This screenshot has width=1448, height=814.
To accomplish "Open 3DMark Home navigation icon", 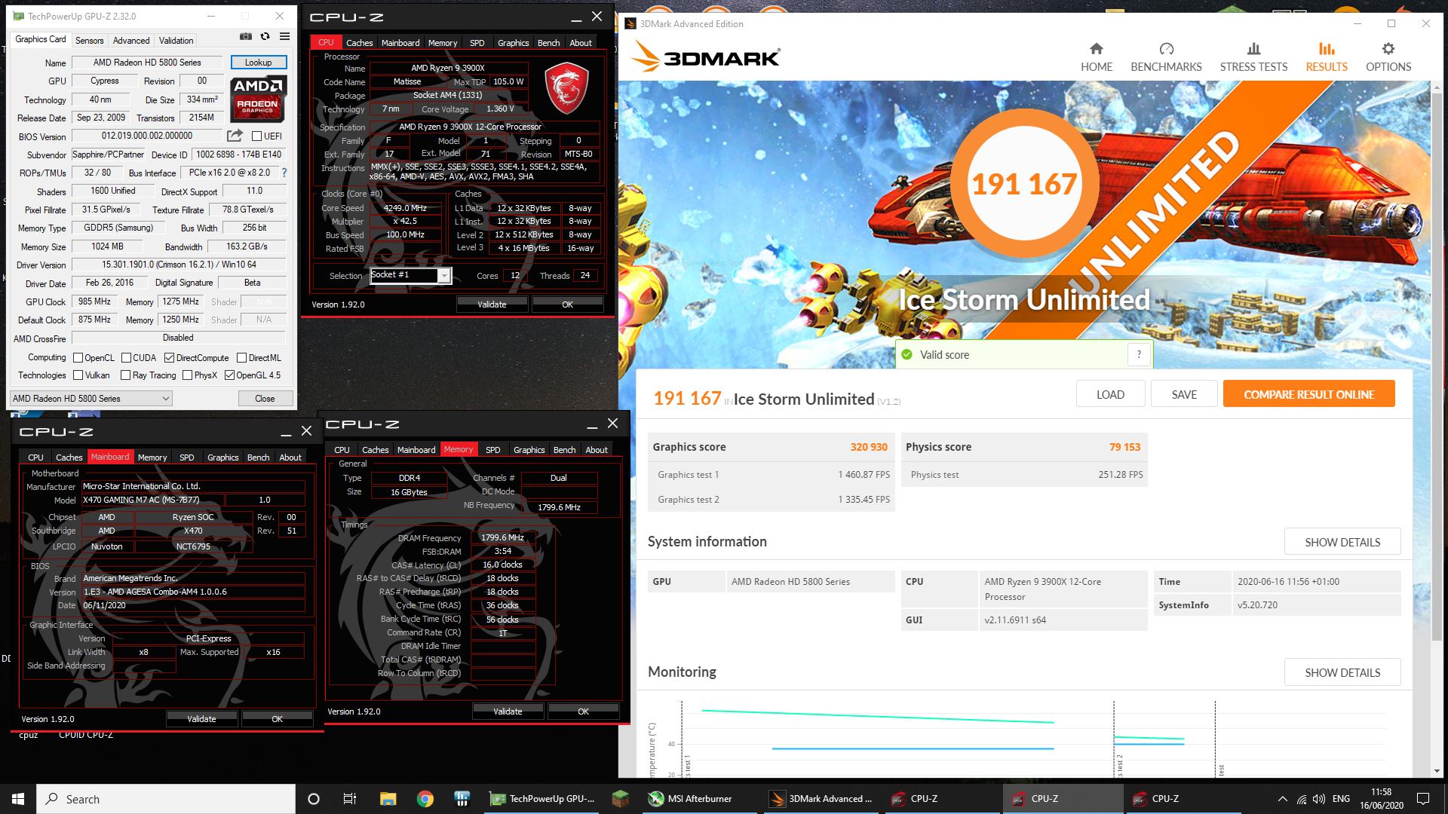I will 1097,49.
